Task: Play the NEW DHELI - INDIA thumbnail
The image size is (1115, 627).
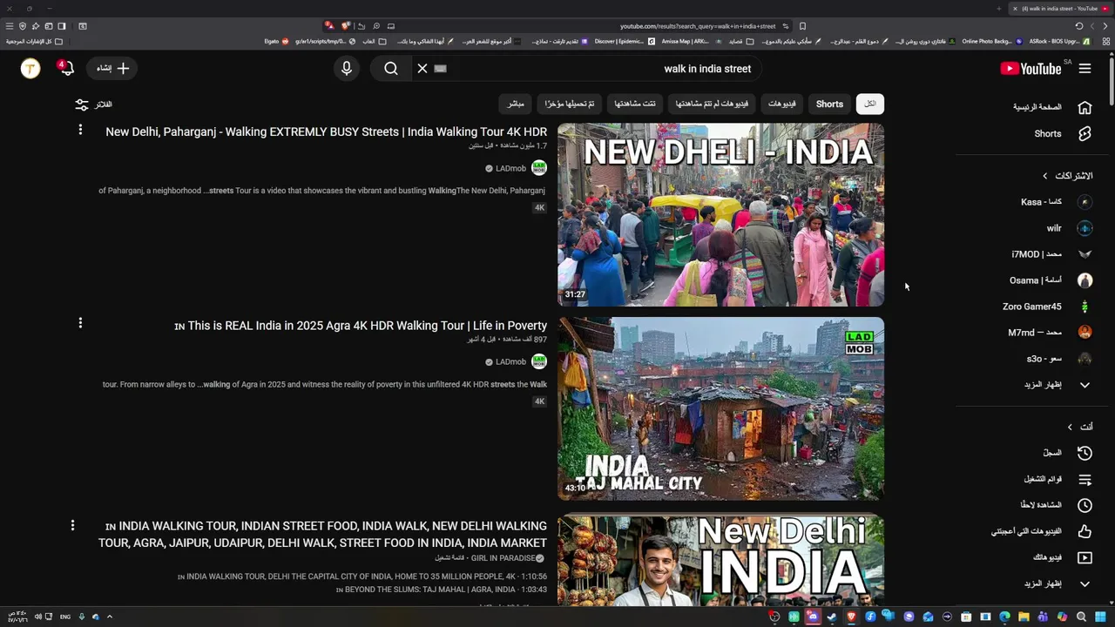Action: click(x=720, y=214)
